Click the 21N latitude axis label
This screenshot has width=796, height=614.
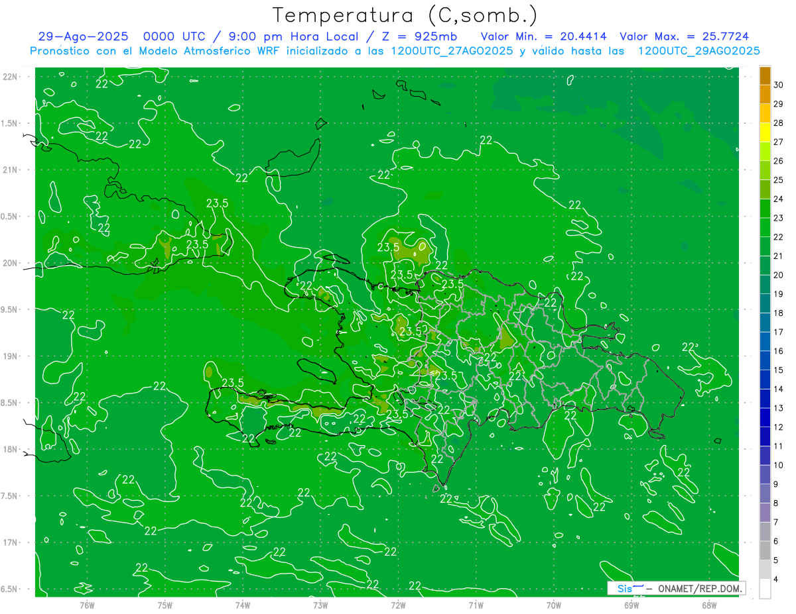(11, 170)
